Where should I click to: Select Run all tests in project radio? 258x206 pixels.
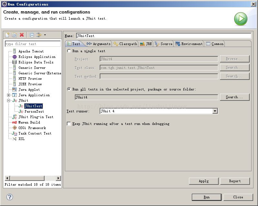point(69,89)
